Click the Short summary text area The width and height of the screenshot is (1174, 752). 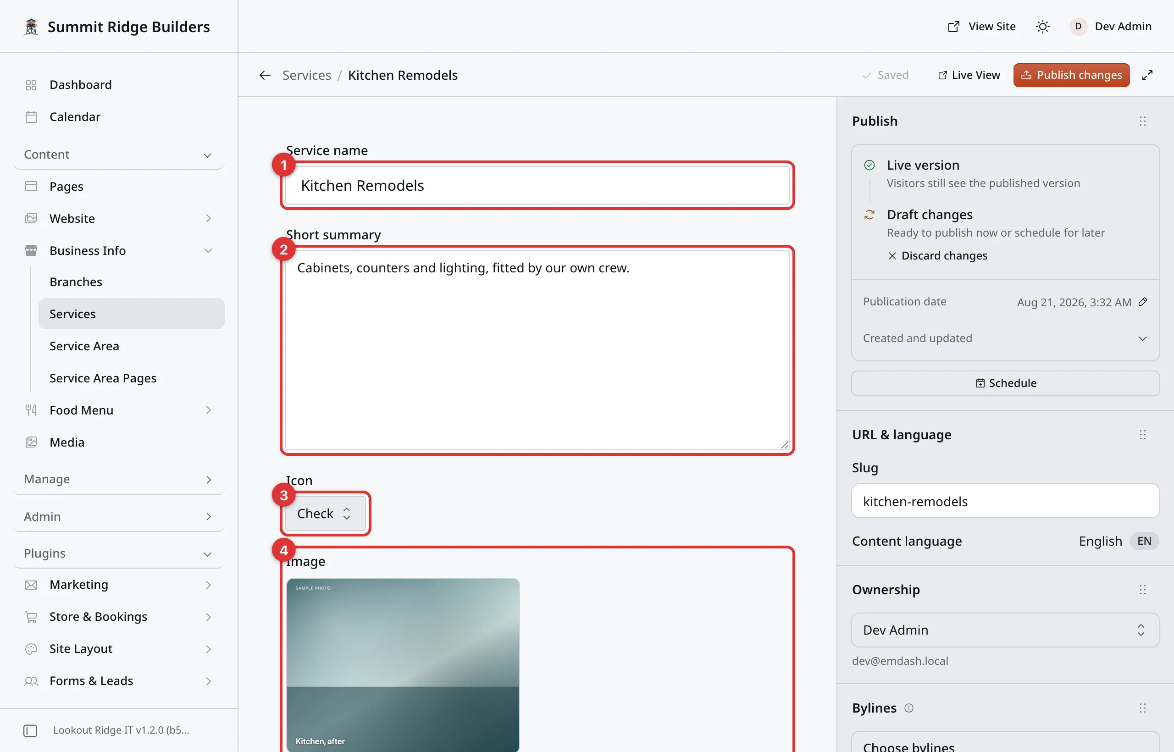(x=537, y=350)
